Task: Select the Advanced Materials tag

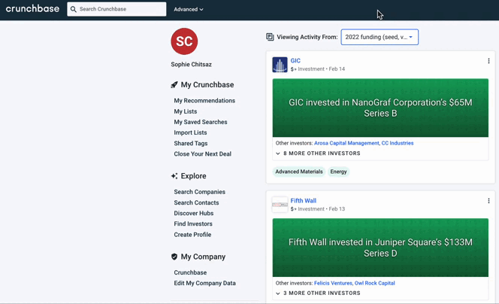Action: coord(299,172)
